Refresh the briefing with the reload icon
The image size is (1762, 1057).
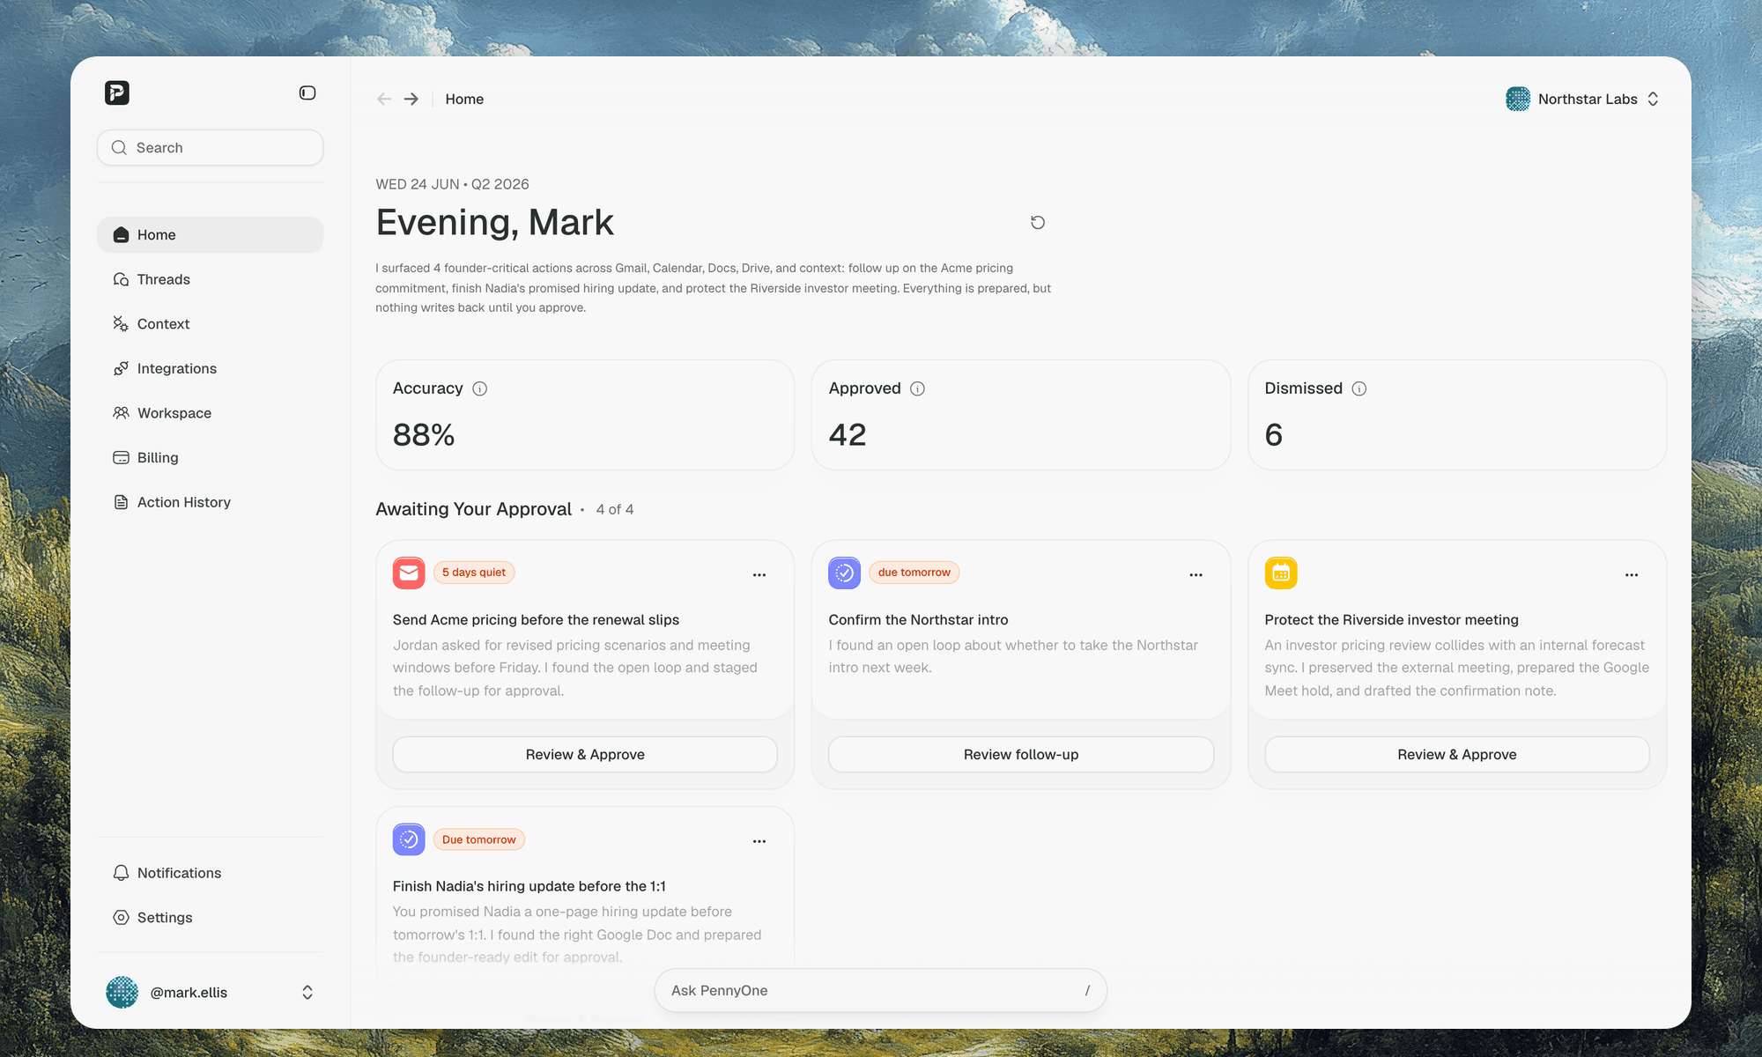pyautogui.click(x=1038, y=223)
